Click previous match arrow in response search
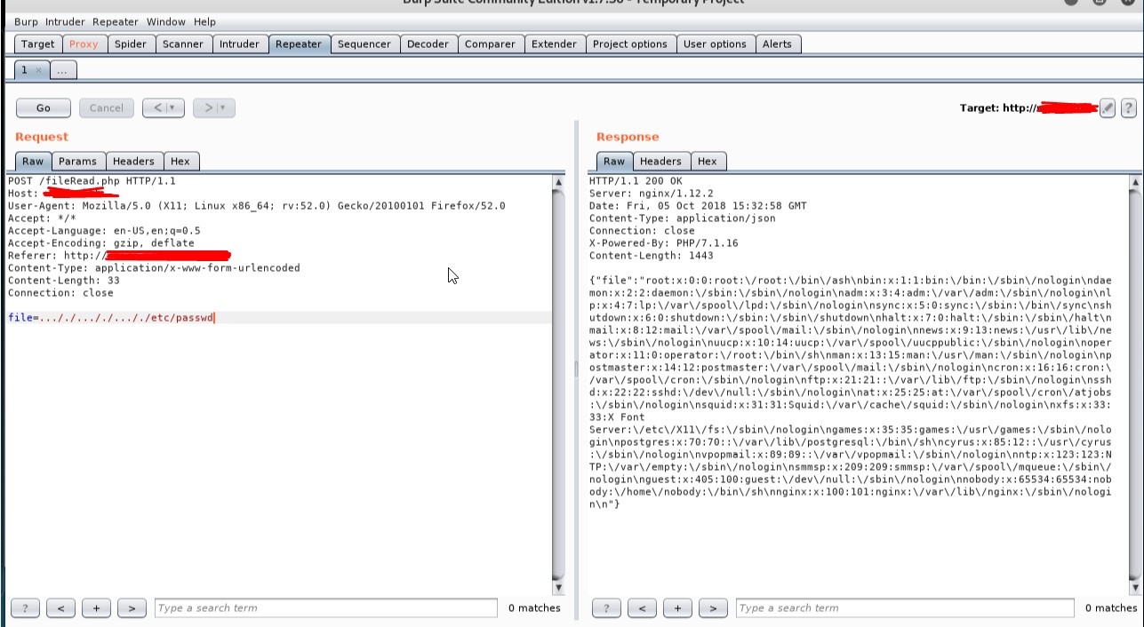The width and height of the screenshot is (1144, 627). tap(642, 608)
